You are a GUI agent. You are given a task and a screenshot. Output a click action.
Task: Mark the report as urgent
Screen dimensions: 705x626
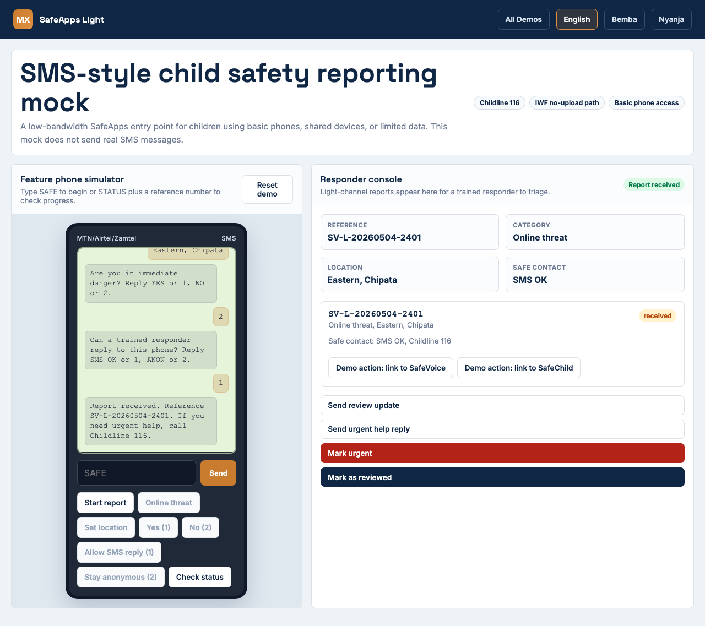pos(502,453)
